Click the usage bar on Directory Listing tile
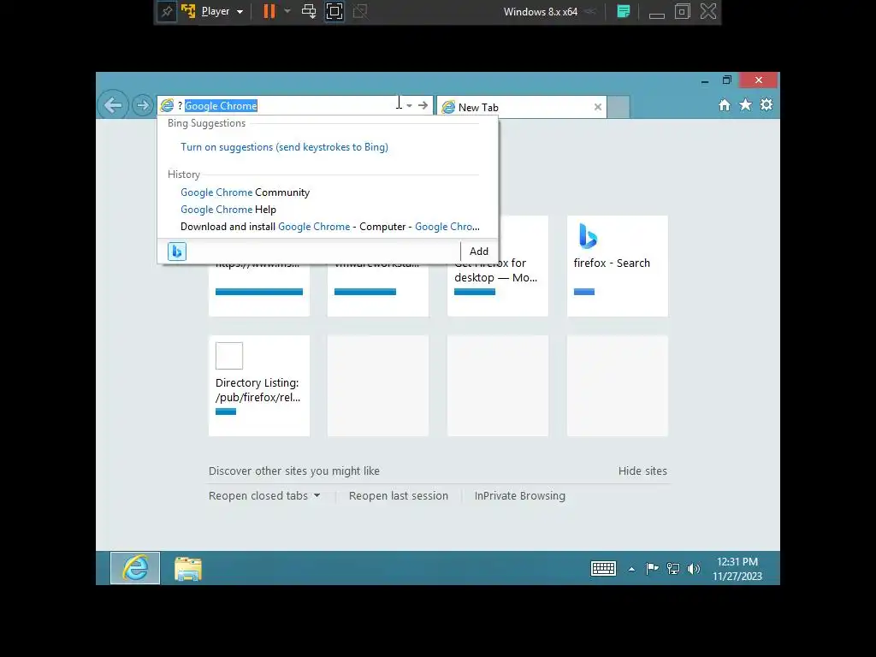The image size is (876, 657). pyautogui.click(x=226, y=411)
